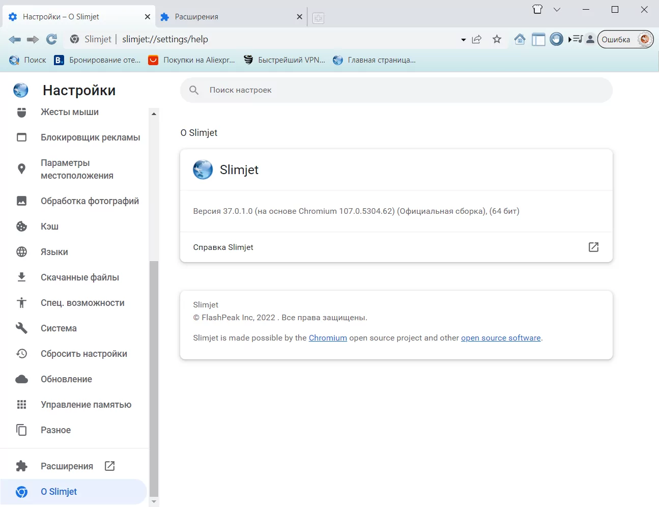Viewport: 659px width, 507px height.
Task: Open the Бронирование оте... bookmark
Action: (x=97, y=60)
